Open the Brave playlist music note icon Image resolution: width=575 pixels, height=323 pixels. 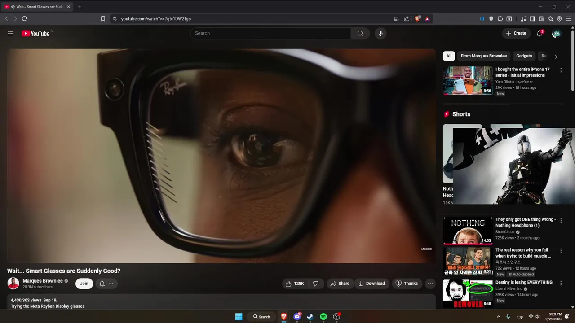click(x=523, y=19)
